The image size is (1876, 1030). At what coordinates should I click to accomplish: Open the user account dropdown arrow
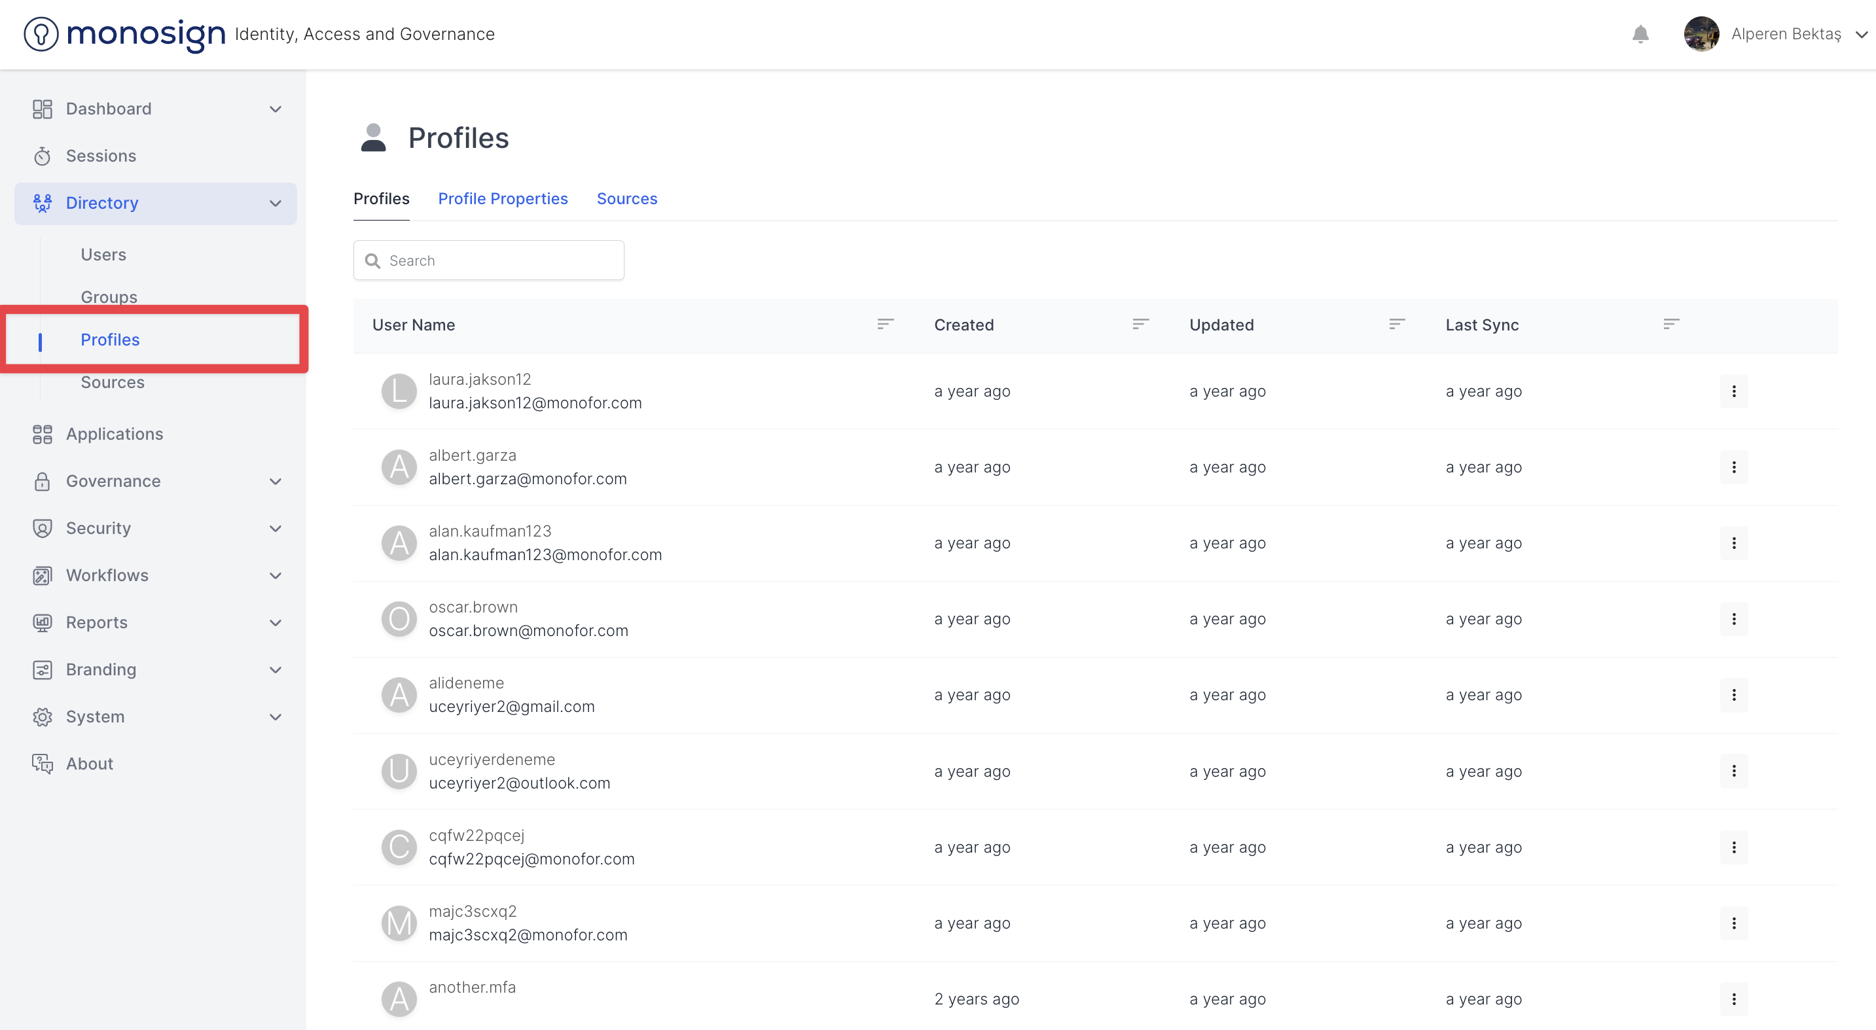tap(1861, 34)
